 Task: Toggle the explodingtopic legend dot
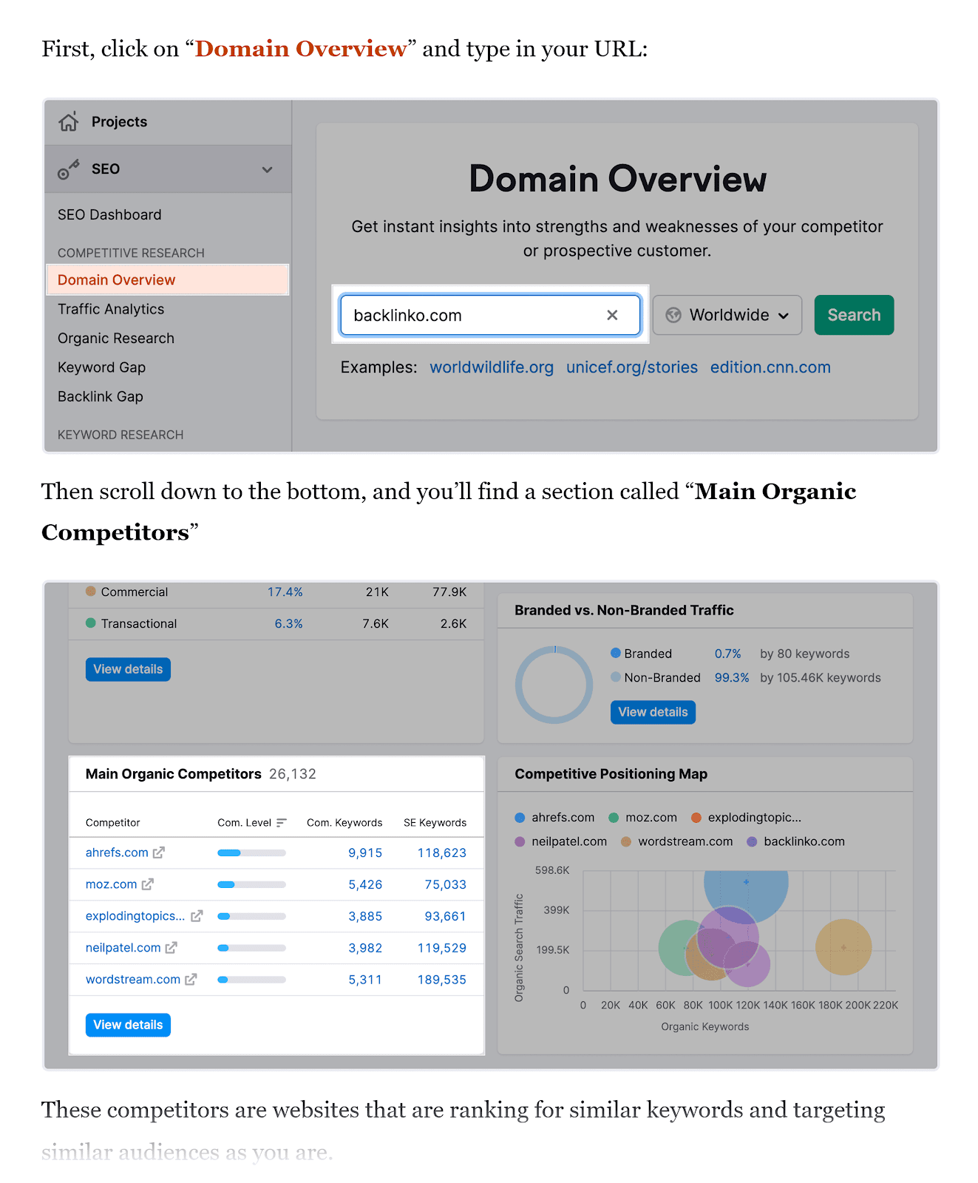696,818
